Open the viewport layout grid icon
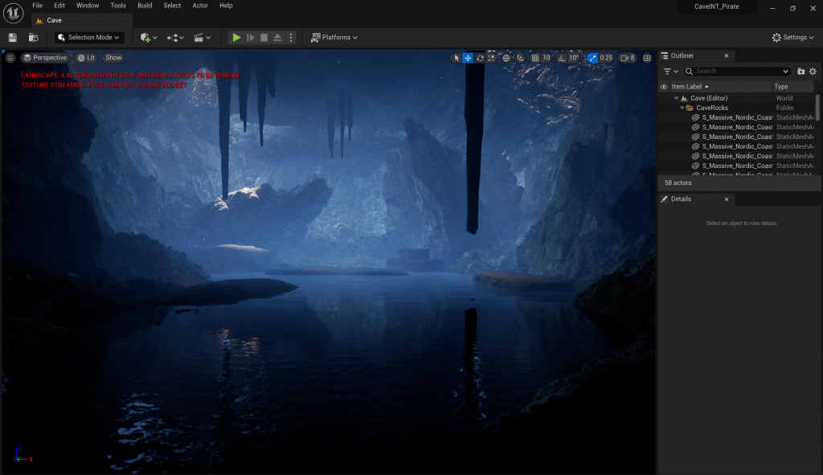 click(647, 58)
